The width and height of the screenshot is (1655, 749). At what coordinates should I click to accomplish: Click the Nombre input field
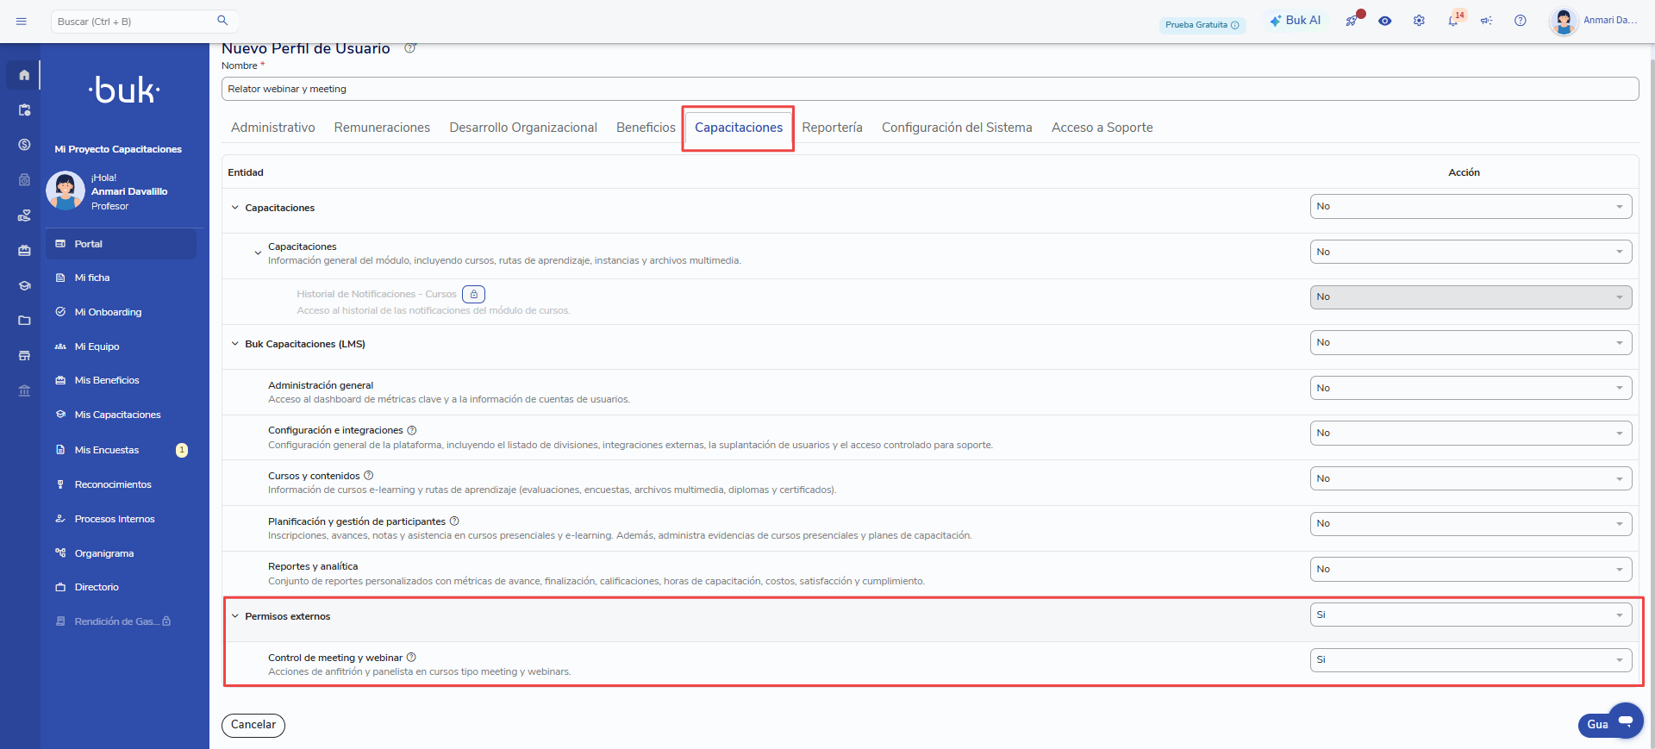(x=930, y=89)
